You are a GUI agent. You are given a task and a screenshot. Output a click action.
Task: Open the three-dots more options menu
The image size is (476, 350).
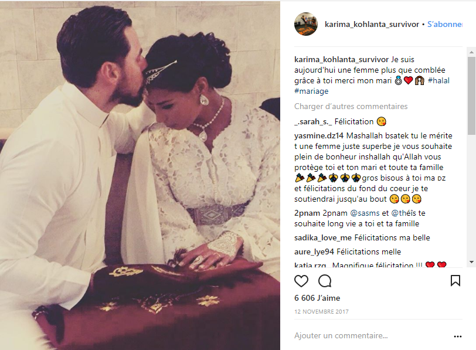(x=457, y=337)
